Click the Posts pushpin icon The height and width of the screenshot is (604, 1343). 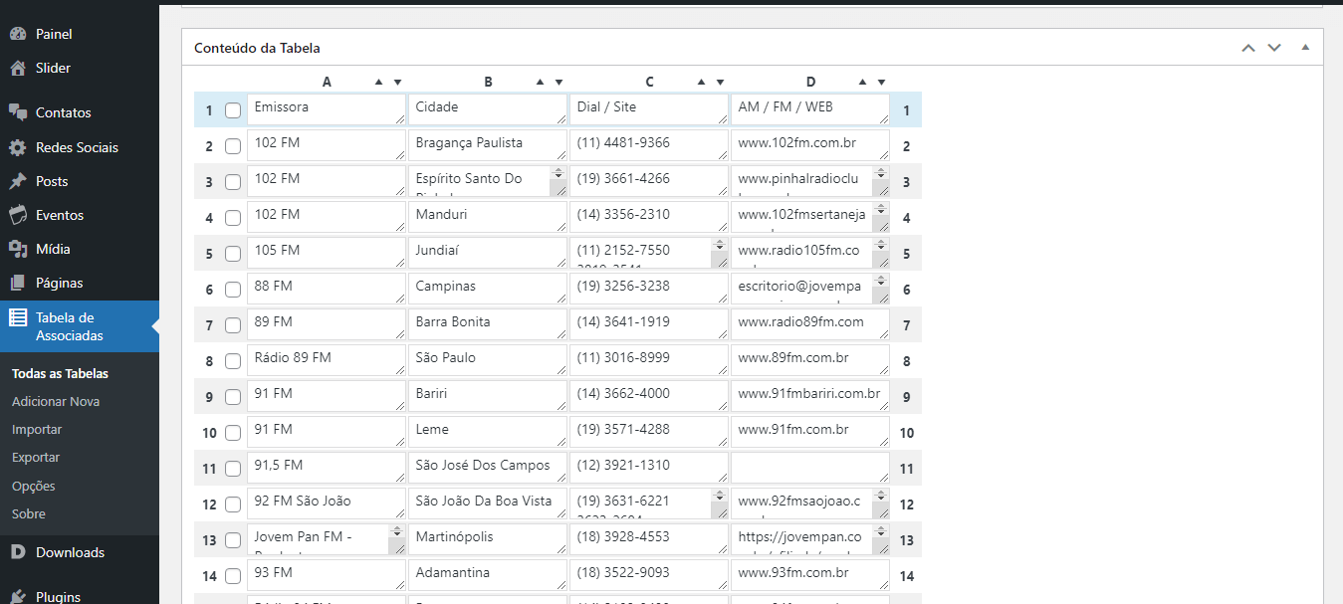click(17, 181)
